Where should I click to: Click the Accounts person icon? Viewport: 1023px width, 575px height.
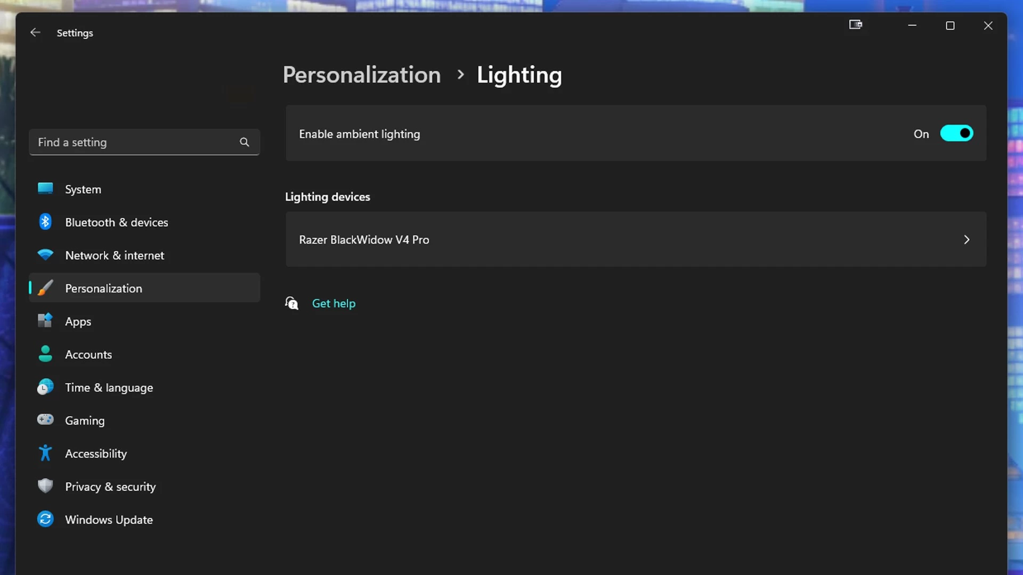45,354
